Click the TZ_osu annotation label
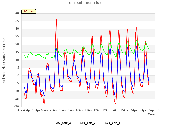The width and height of the screenshot is (171, 128). pyautogui.click(x=29, y=11)
